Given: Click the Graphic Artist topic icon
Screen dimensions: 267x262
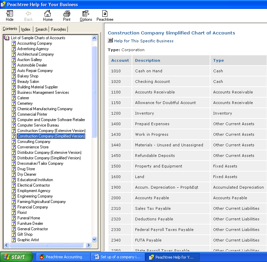Looking at the screenshot, I should pyautogui.click(x=14, y=239).
